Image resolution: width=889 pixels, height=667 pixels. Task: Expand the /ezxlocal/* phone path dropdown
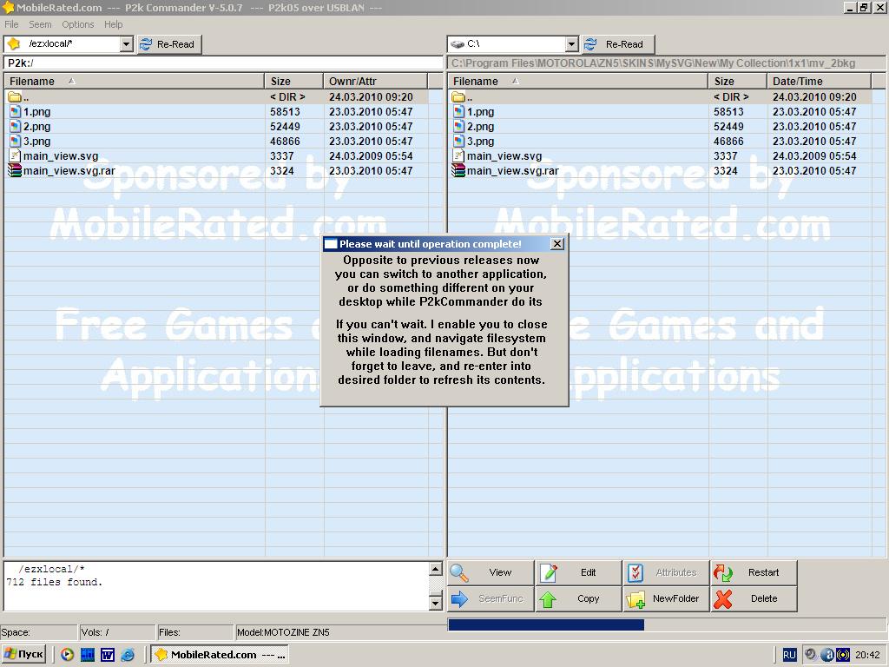[127, 43]
